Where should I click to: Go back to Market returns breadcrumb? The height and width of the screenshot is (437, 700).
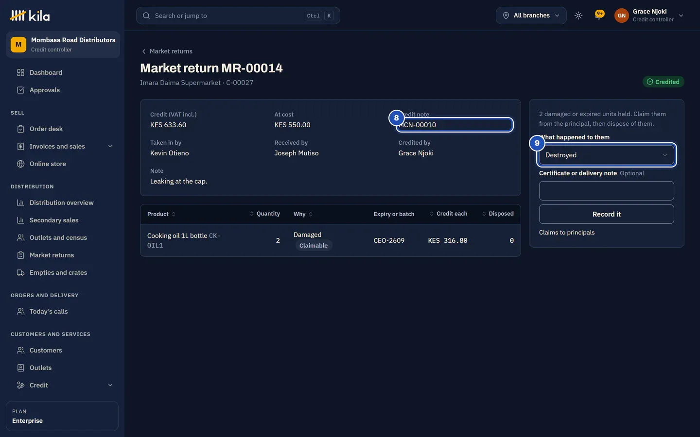[x=167, y=51]
